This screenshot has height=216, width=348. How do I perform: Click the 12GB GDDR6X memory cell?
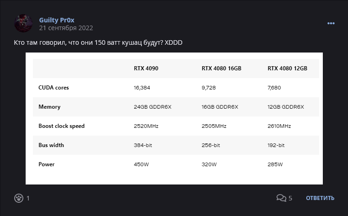point(286,107)
